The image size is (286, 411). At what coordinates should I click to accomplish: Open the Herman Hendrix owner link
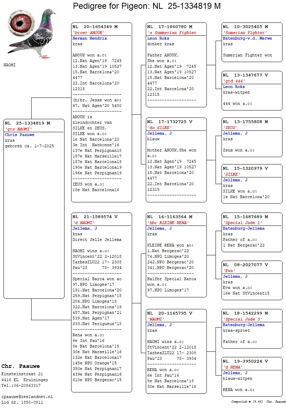89,38
